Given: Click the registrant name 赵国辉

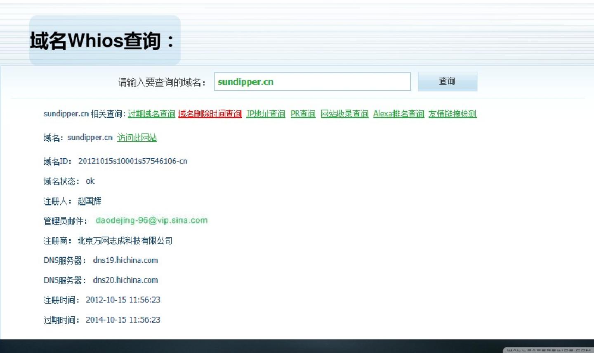Looking at the screenshot, I should click(x=90, y=201).
